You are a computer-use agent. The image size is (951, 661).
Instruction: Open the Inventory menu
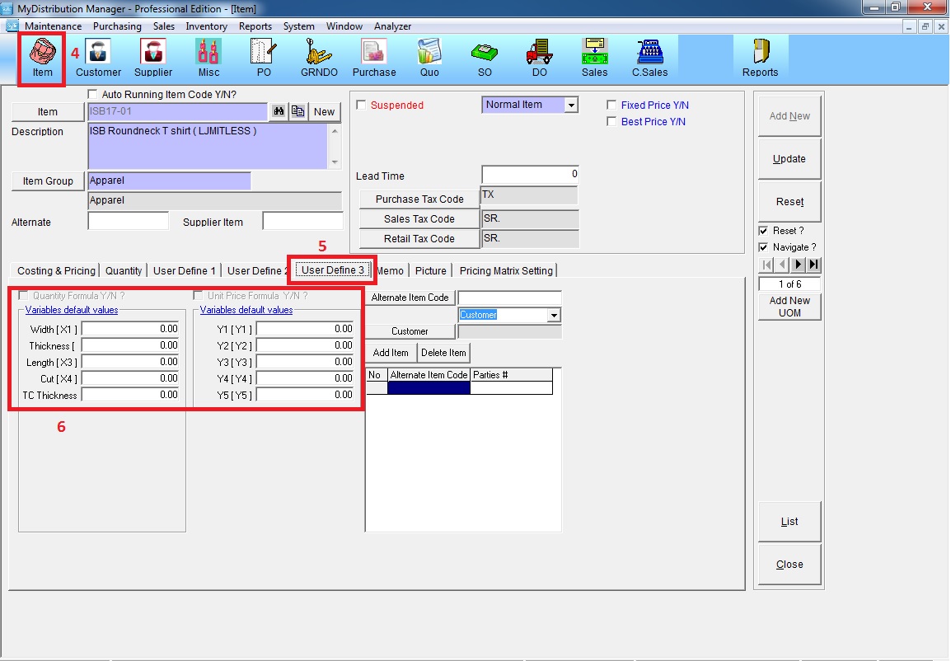206,26
